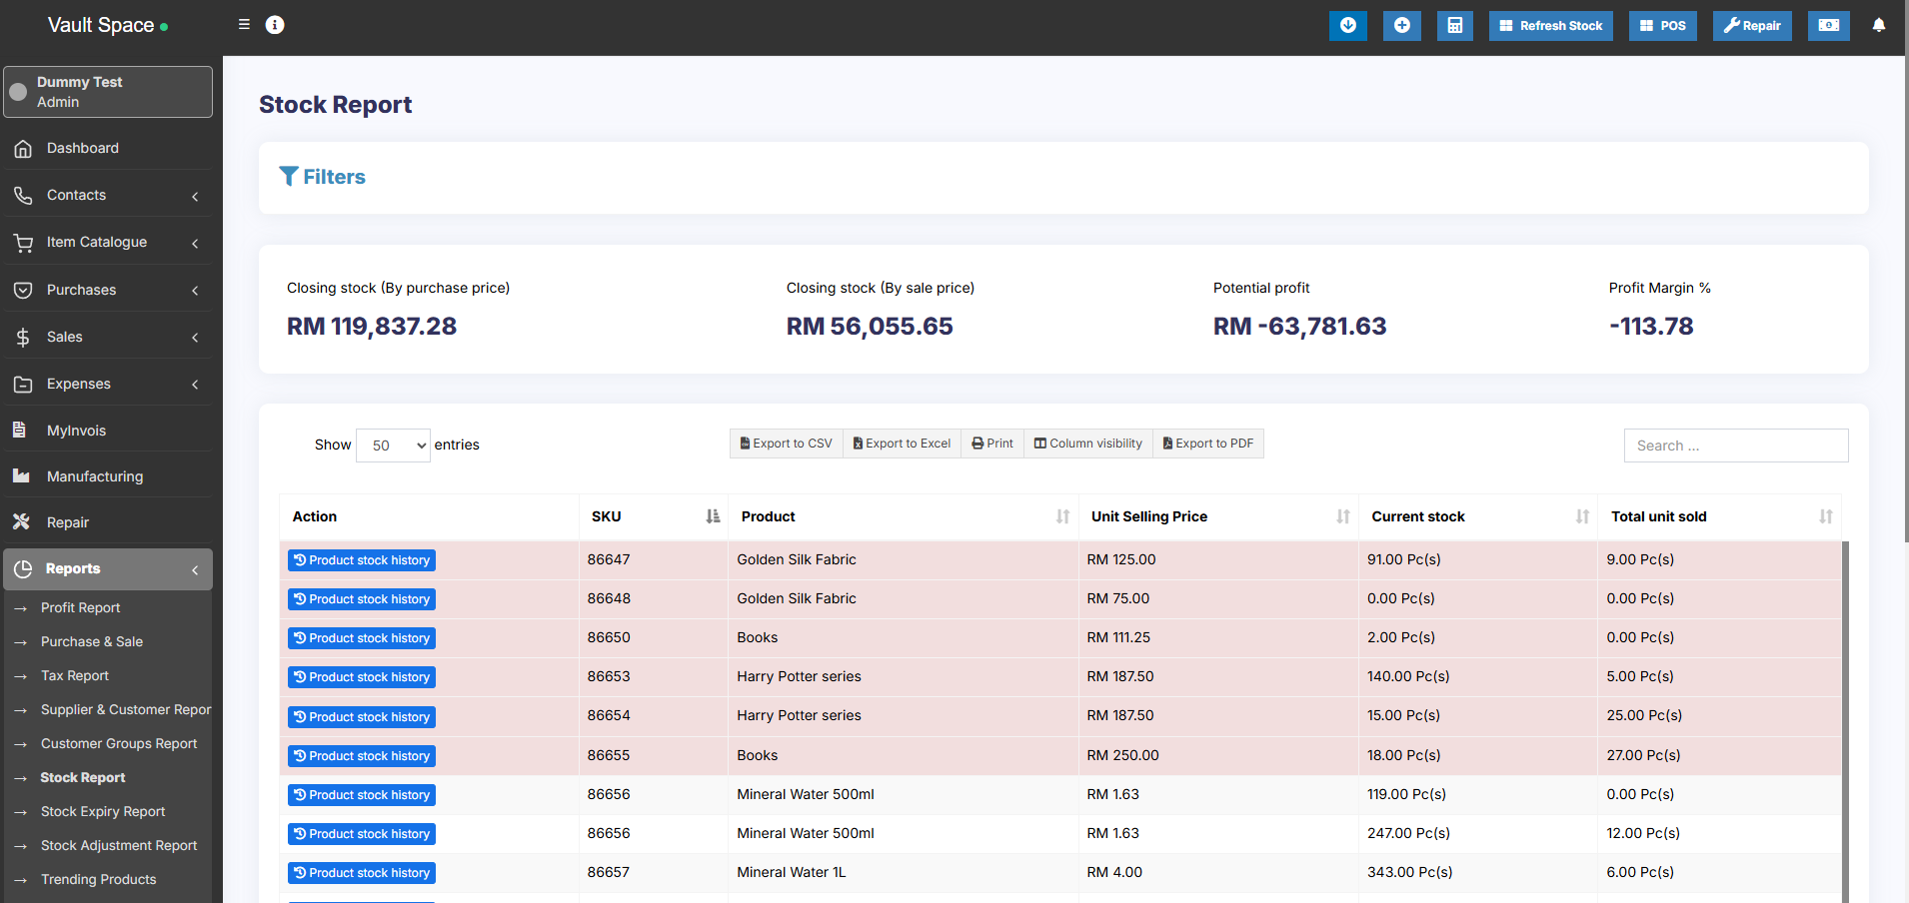Open the notifications bell
This screenshot has height=903, width=1909.
tap(1878, 26)
